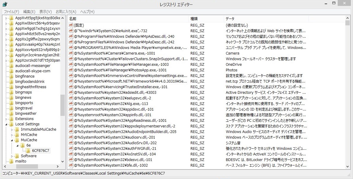
Task: Click string icon for ie4uinit.exe,-732 value
Action: (71, 31)
